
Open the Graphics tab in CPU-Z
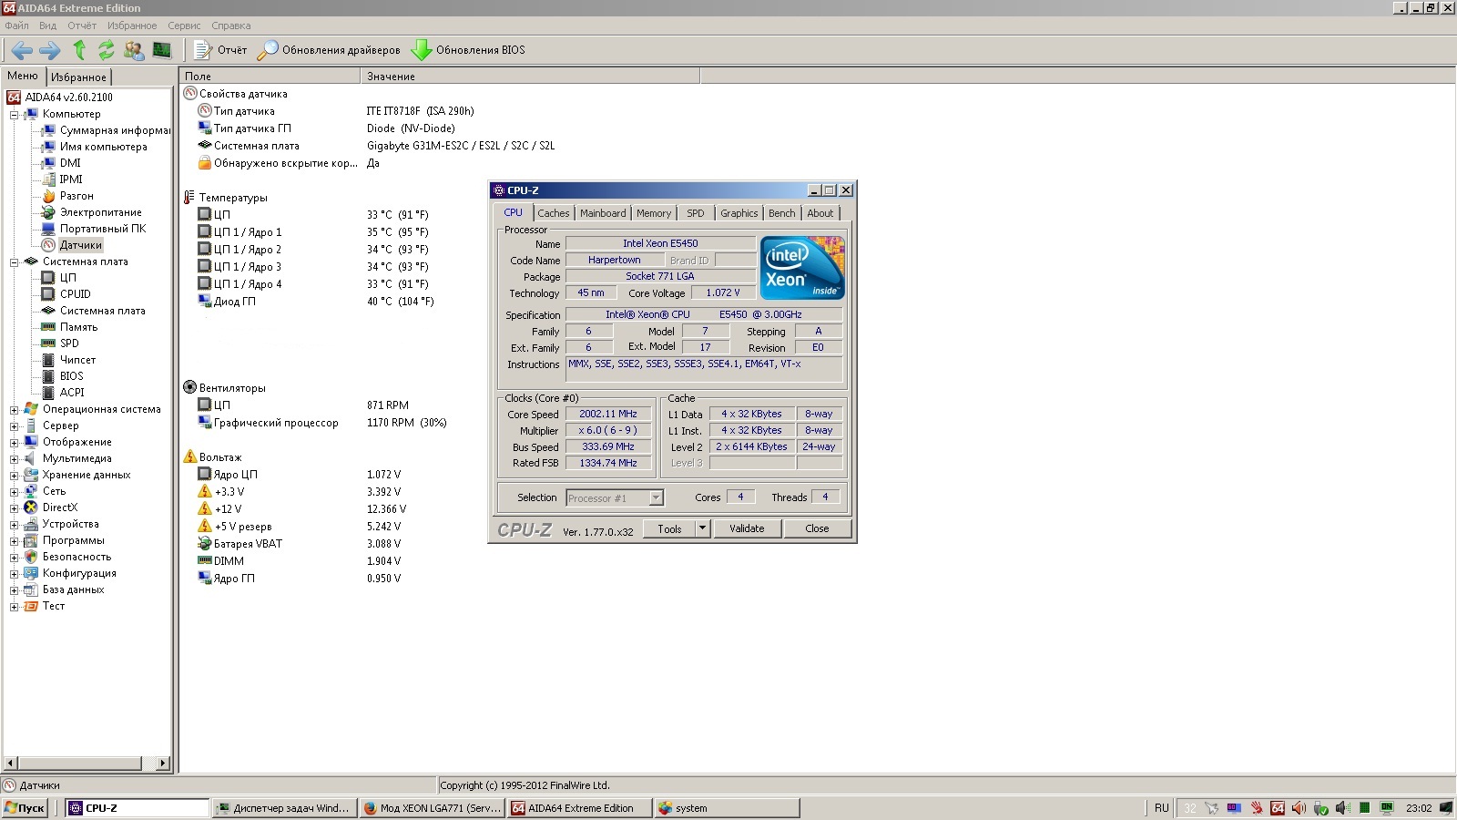click(739, 213)
